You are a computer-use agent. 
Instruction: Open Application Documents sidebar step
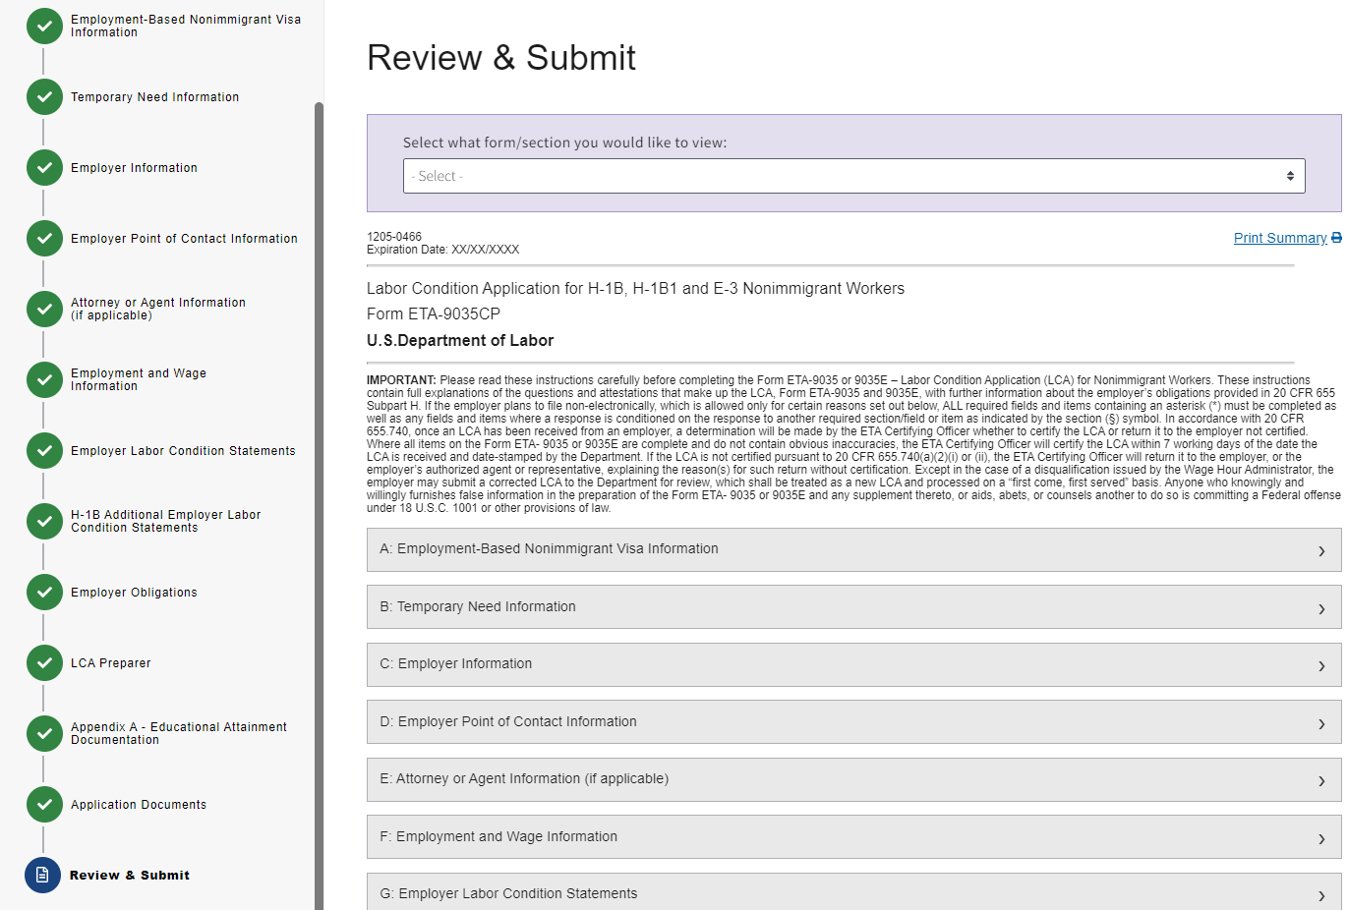click(139, 805)
